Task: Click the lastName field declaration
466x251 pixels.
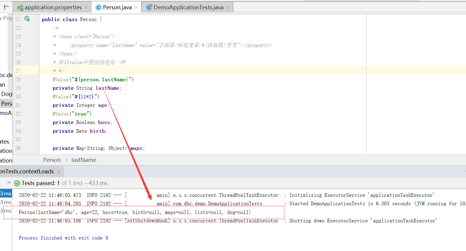Action: [x=87, y=88]
